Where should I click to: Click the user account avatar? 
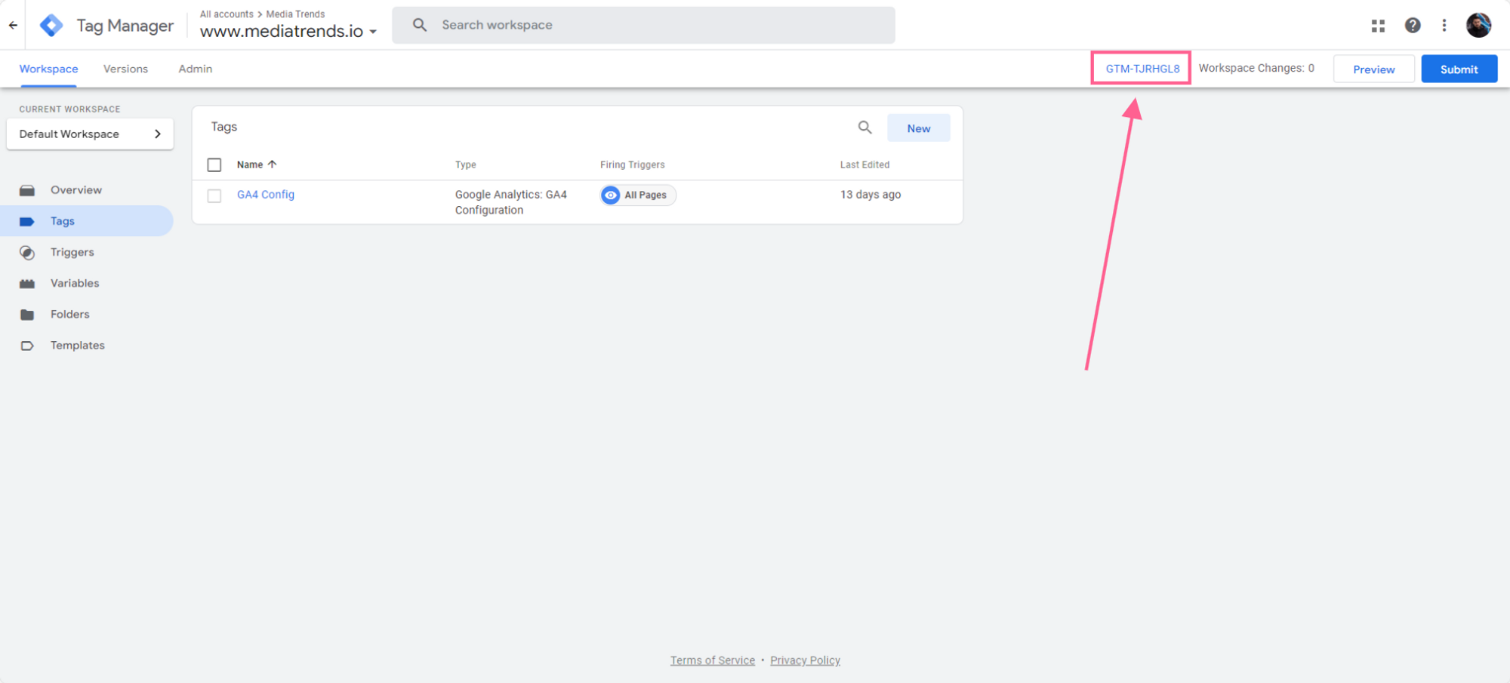point(1478,25)
